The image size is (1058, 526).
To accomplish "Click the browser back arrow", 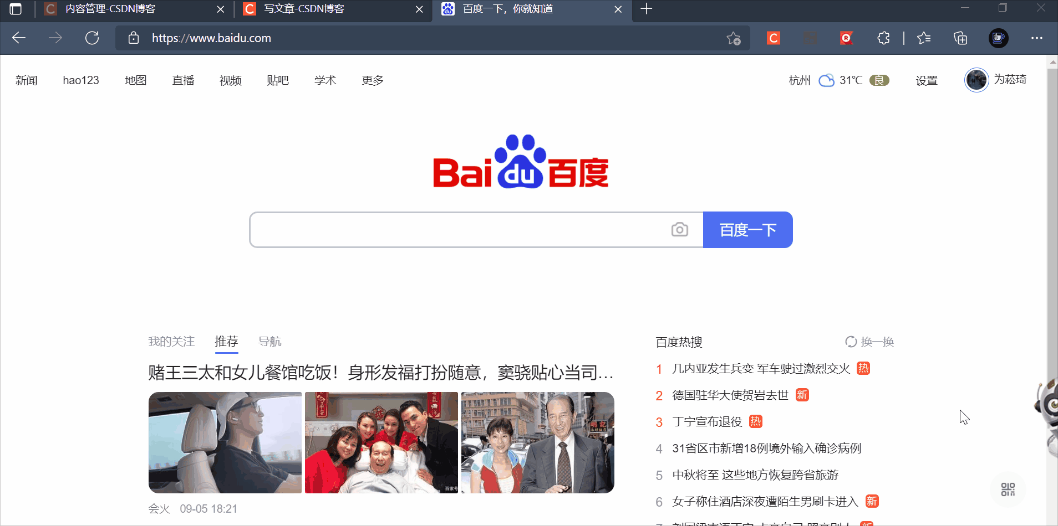I will (x=19, y=38).
